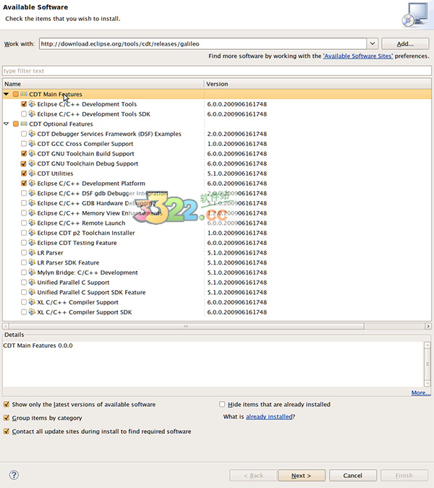The height and width of the screenshot is (488, 434).
Task: Collapse the CDT Optional Features category
Action: pyautogui.click(x=7, y=124)
